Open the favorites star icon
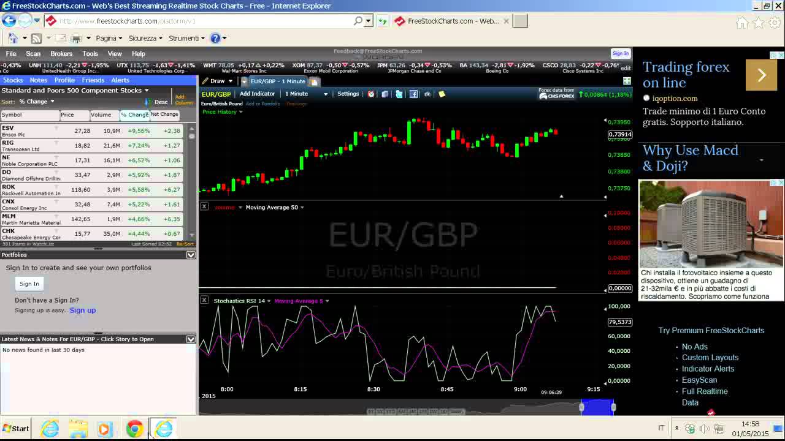This screenshot has height=441, width=785. [759, 23]
